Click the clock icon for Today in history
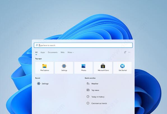167x114 pixels. click(x=88, y=96)
